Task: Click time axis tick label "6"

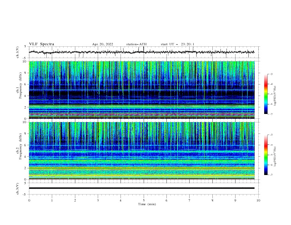Action: tap(166, 200)
